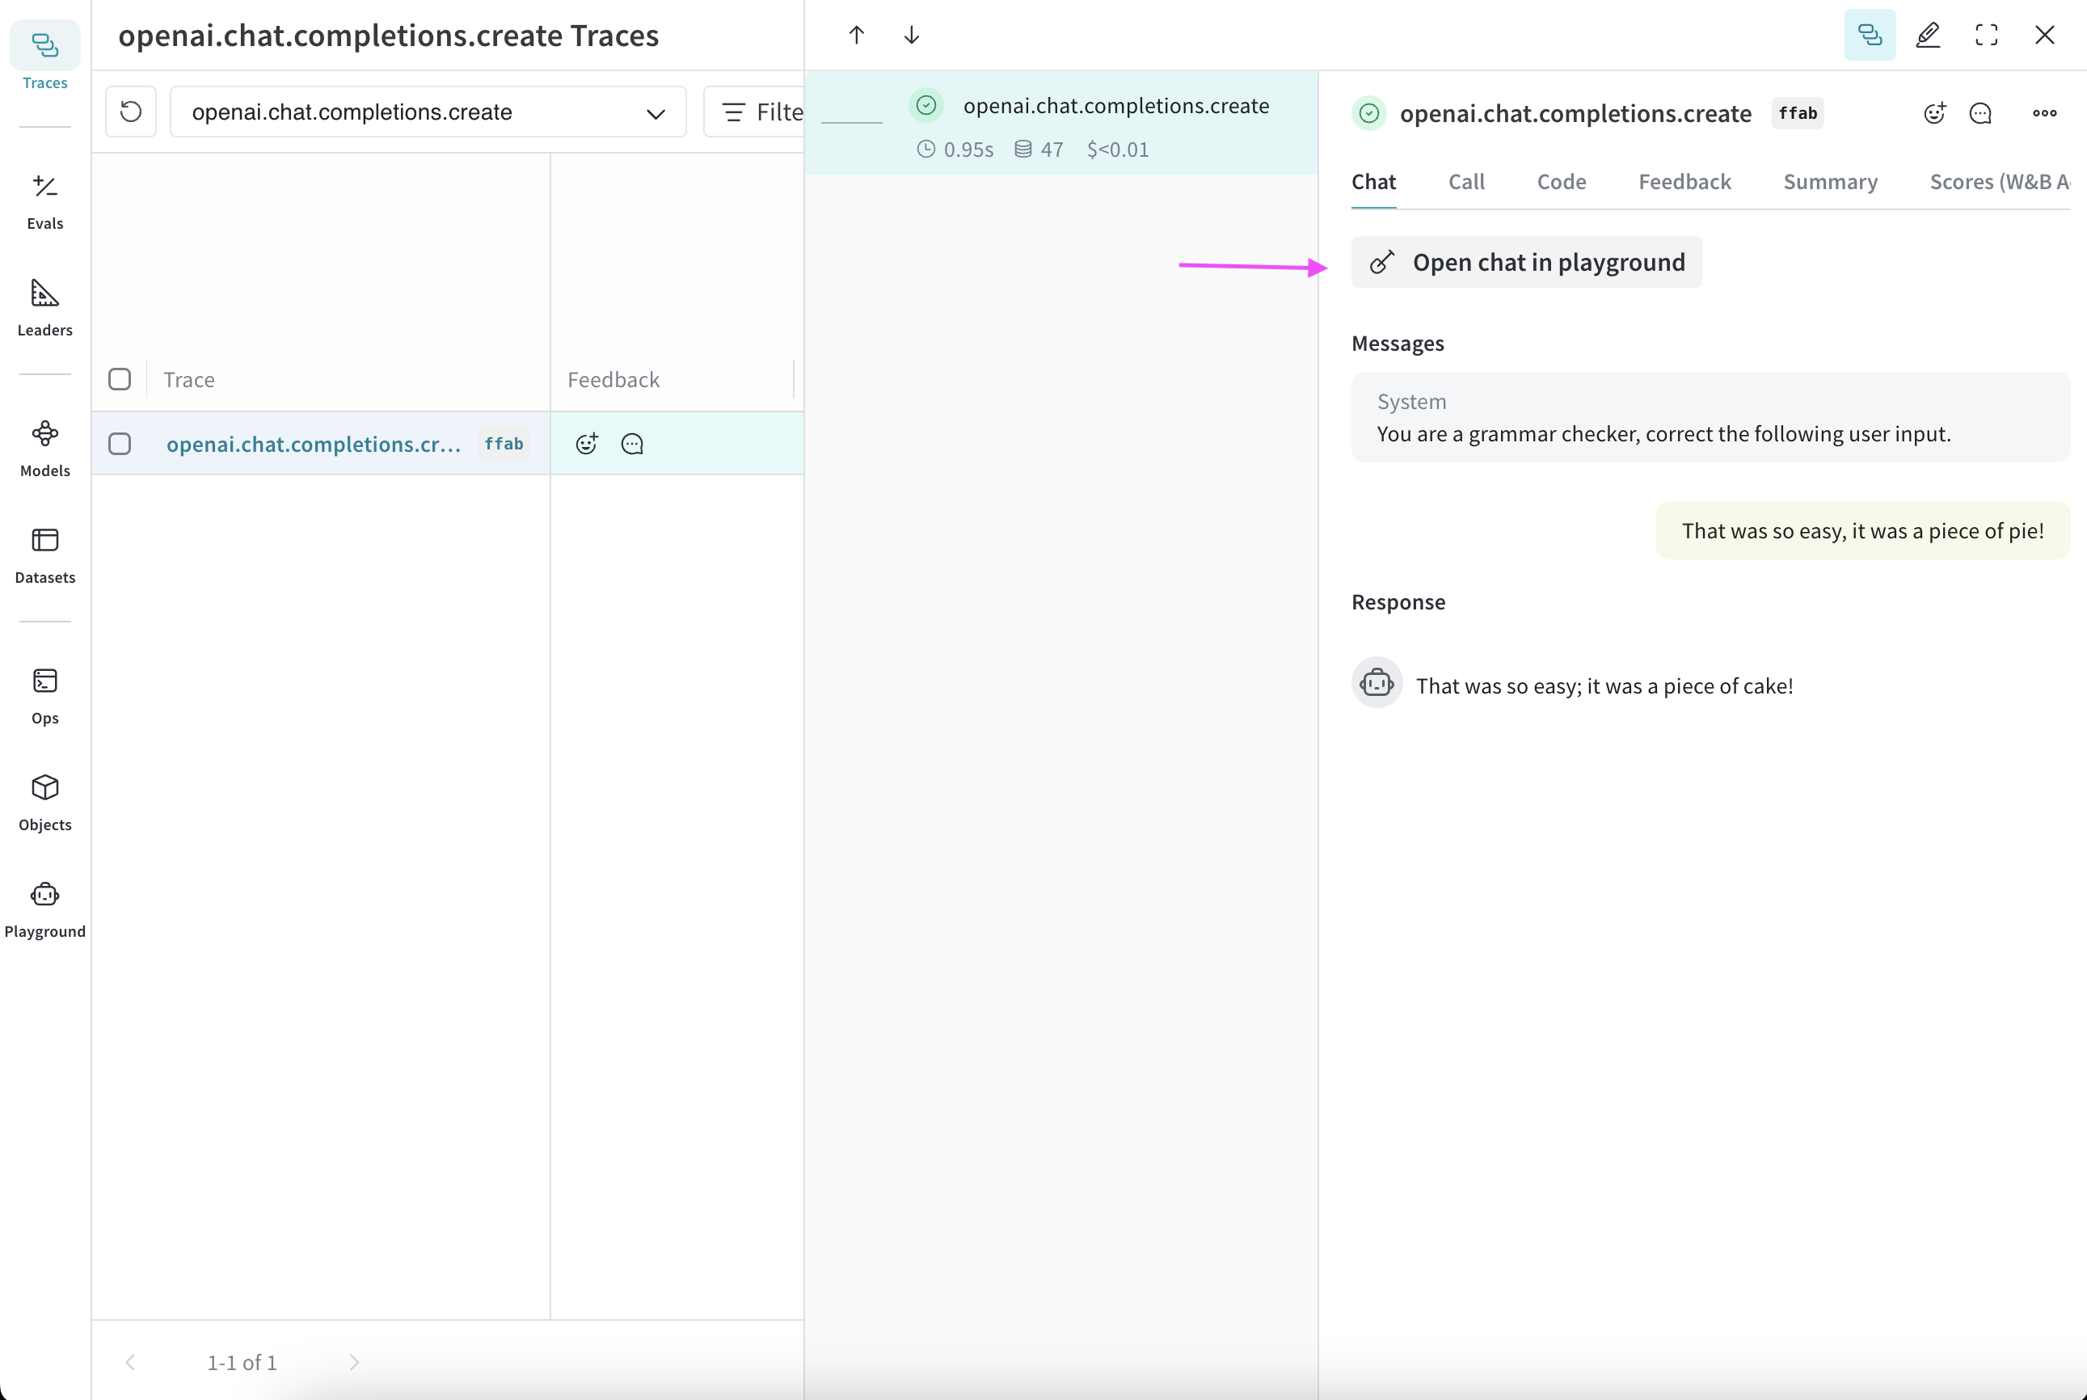Switch to the Summary tab
2087x1400 pixels.
point(1830,182)
